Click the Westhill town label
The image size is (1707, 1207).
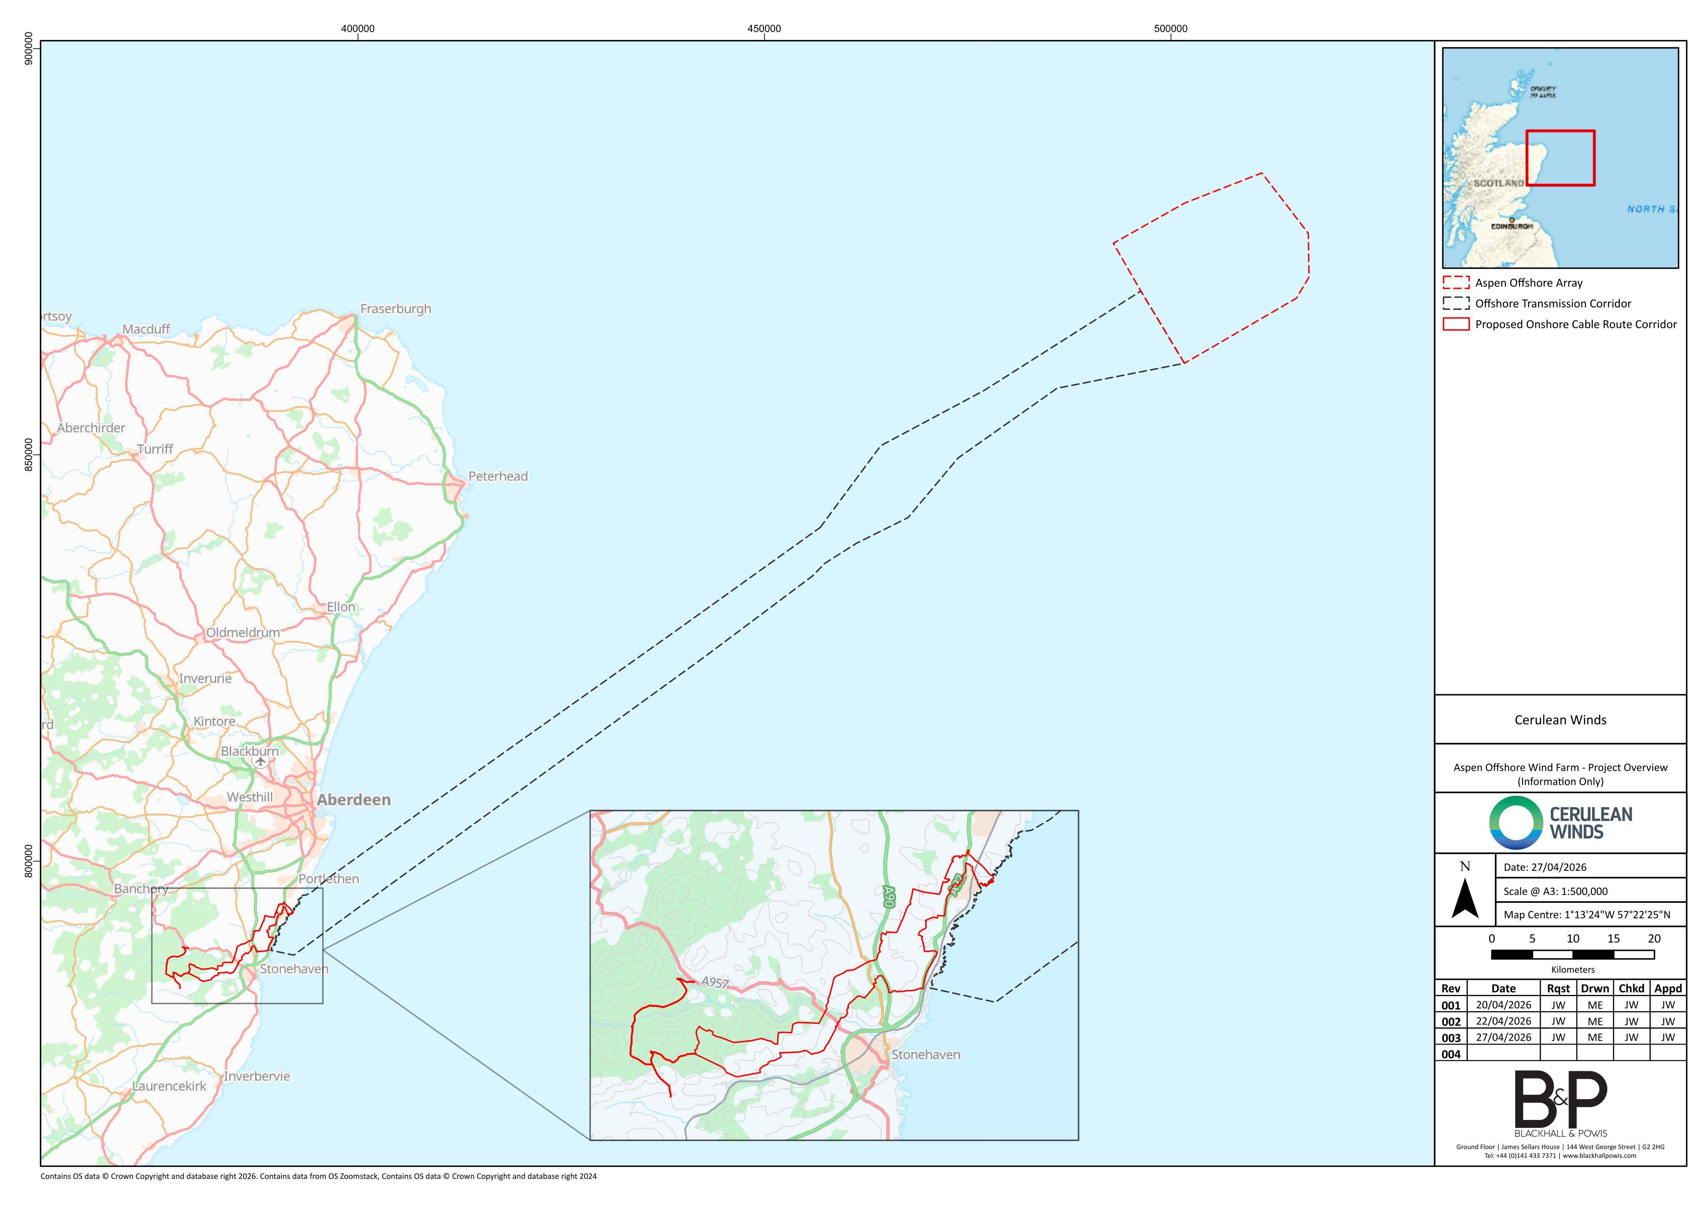(250, 797)
